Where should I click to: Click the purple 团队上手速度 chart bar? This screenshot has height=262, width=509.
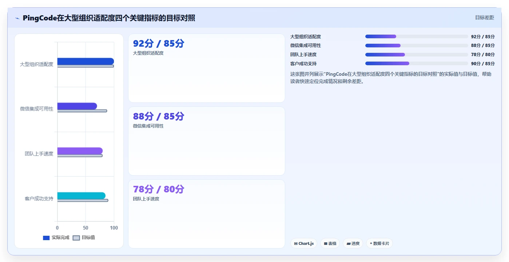click(x=80, y=151)
